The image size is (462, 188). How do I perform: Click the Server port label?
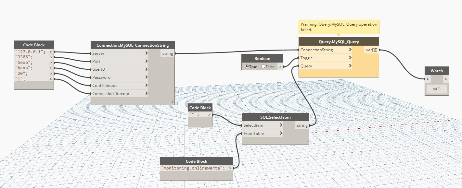[x=98, y=53]
